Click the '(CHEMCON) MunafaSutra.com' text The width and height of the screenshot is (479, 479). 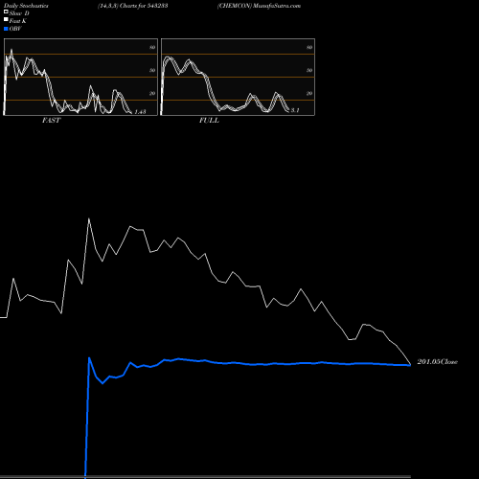click(259, 6)
